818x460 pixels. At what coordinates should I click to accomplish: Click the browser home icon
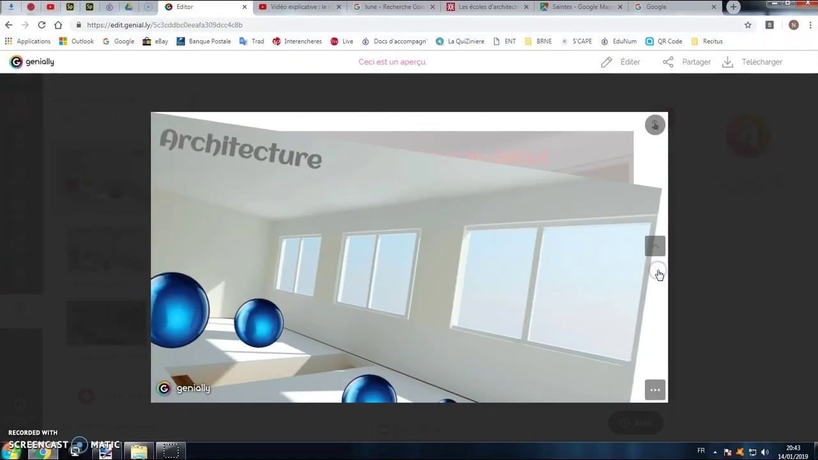coord(58,25)
